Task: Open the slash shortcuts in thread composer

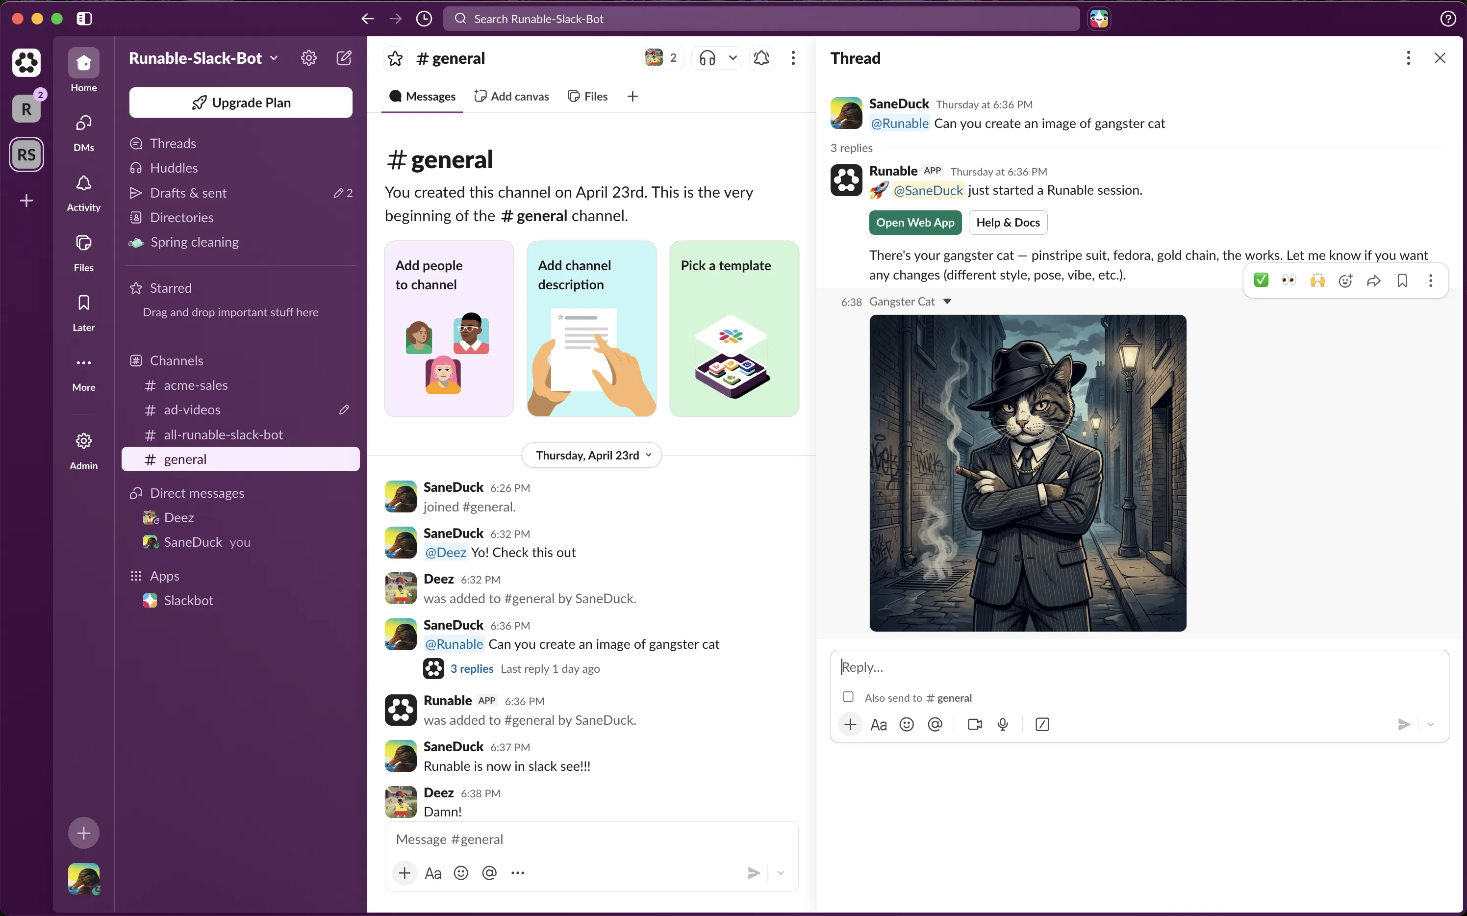Action: click(x=1042, y=725)
